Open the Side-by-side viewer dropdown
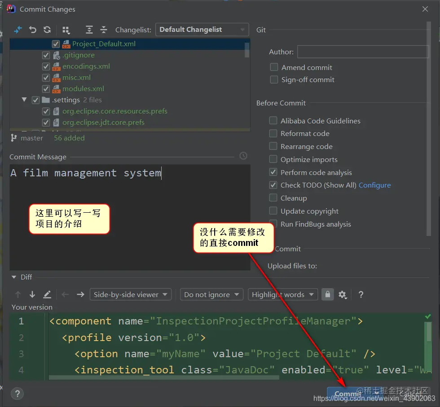Image resolution: width=440 pixels, height=407 pixels. (131, 294)
